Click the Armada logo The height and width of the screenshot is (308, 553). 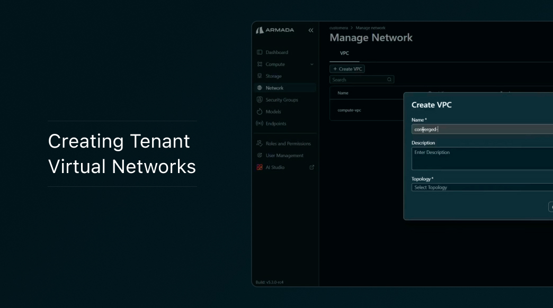275,30
